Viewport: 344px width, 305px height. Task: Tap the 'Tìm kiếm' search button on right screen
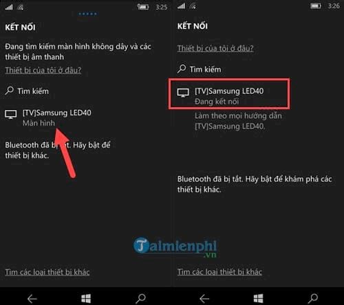(199, 69)
